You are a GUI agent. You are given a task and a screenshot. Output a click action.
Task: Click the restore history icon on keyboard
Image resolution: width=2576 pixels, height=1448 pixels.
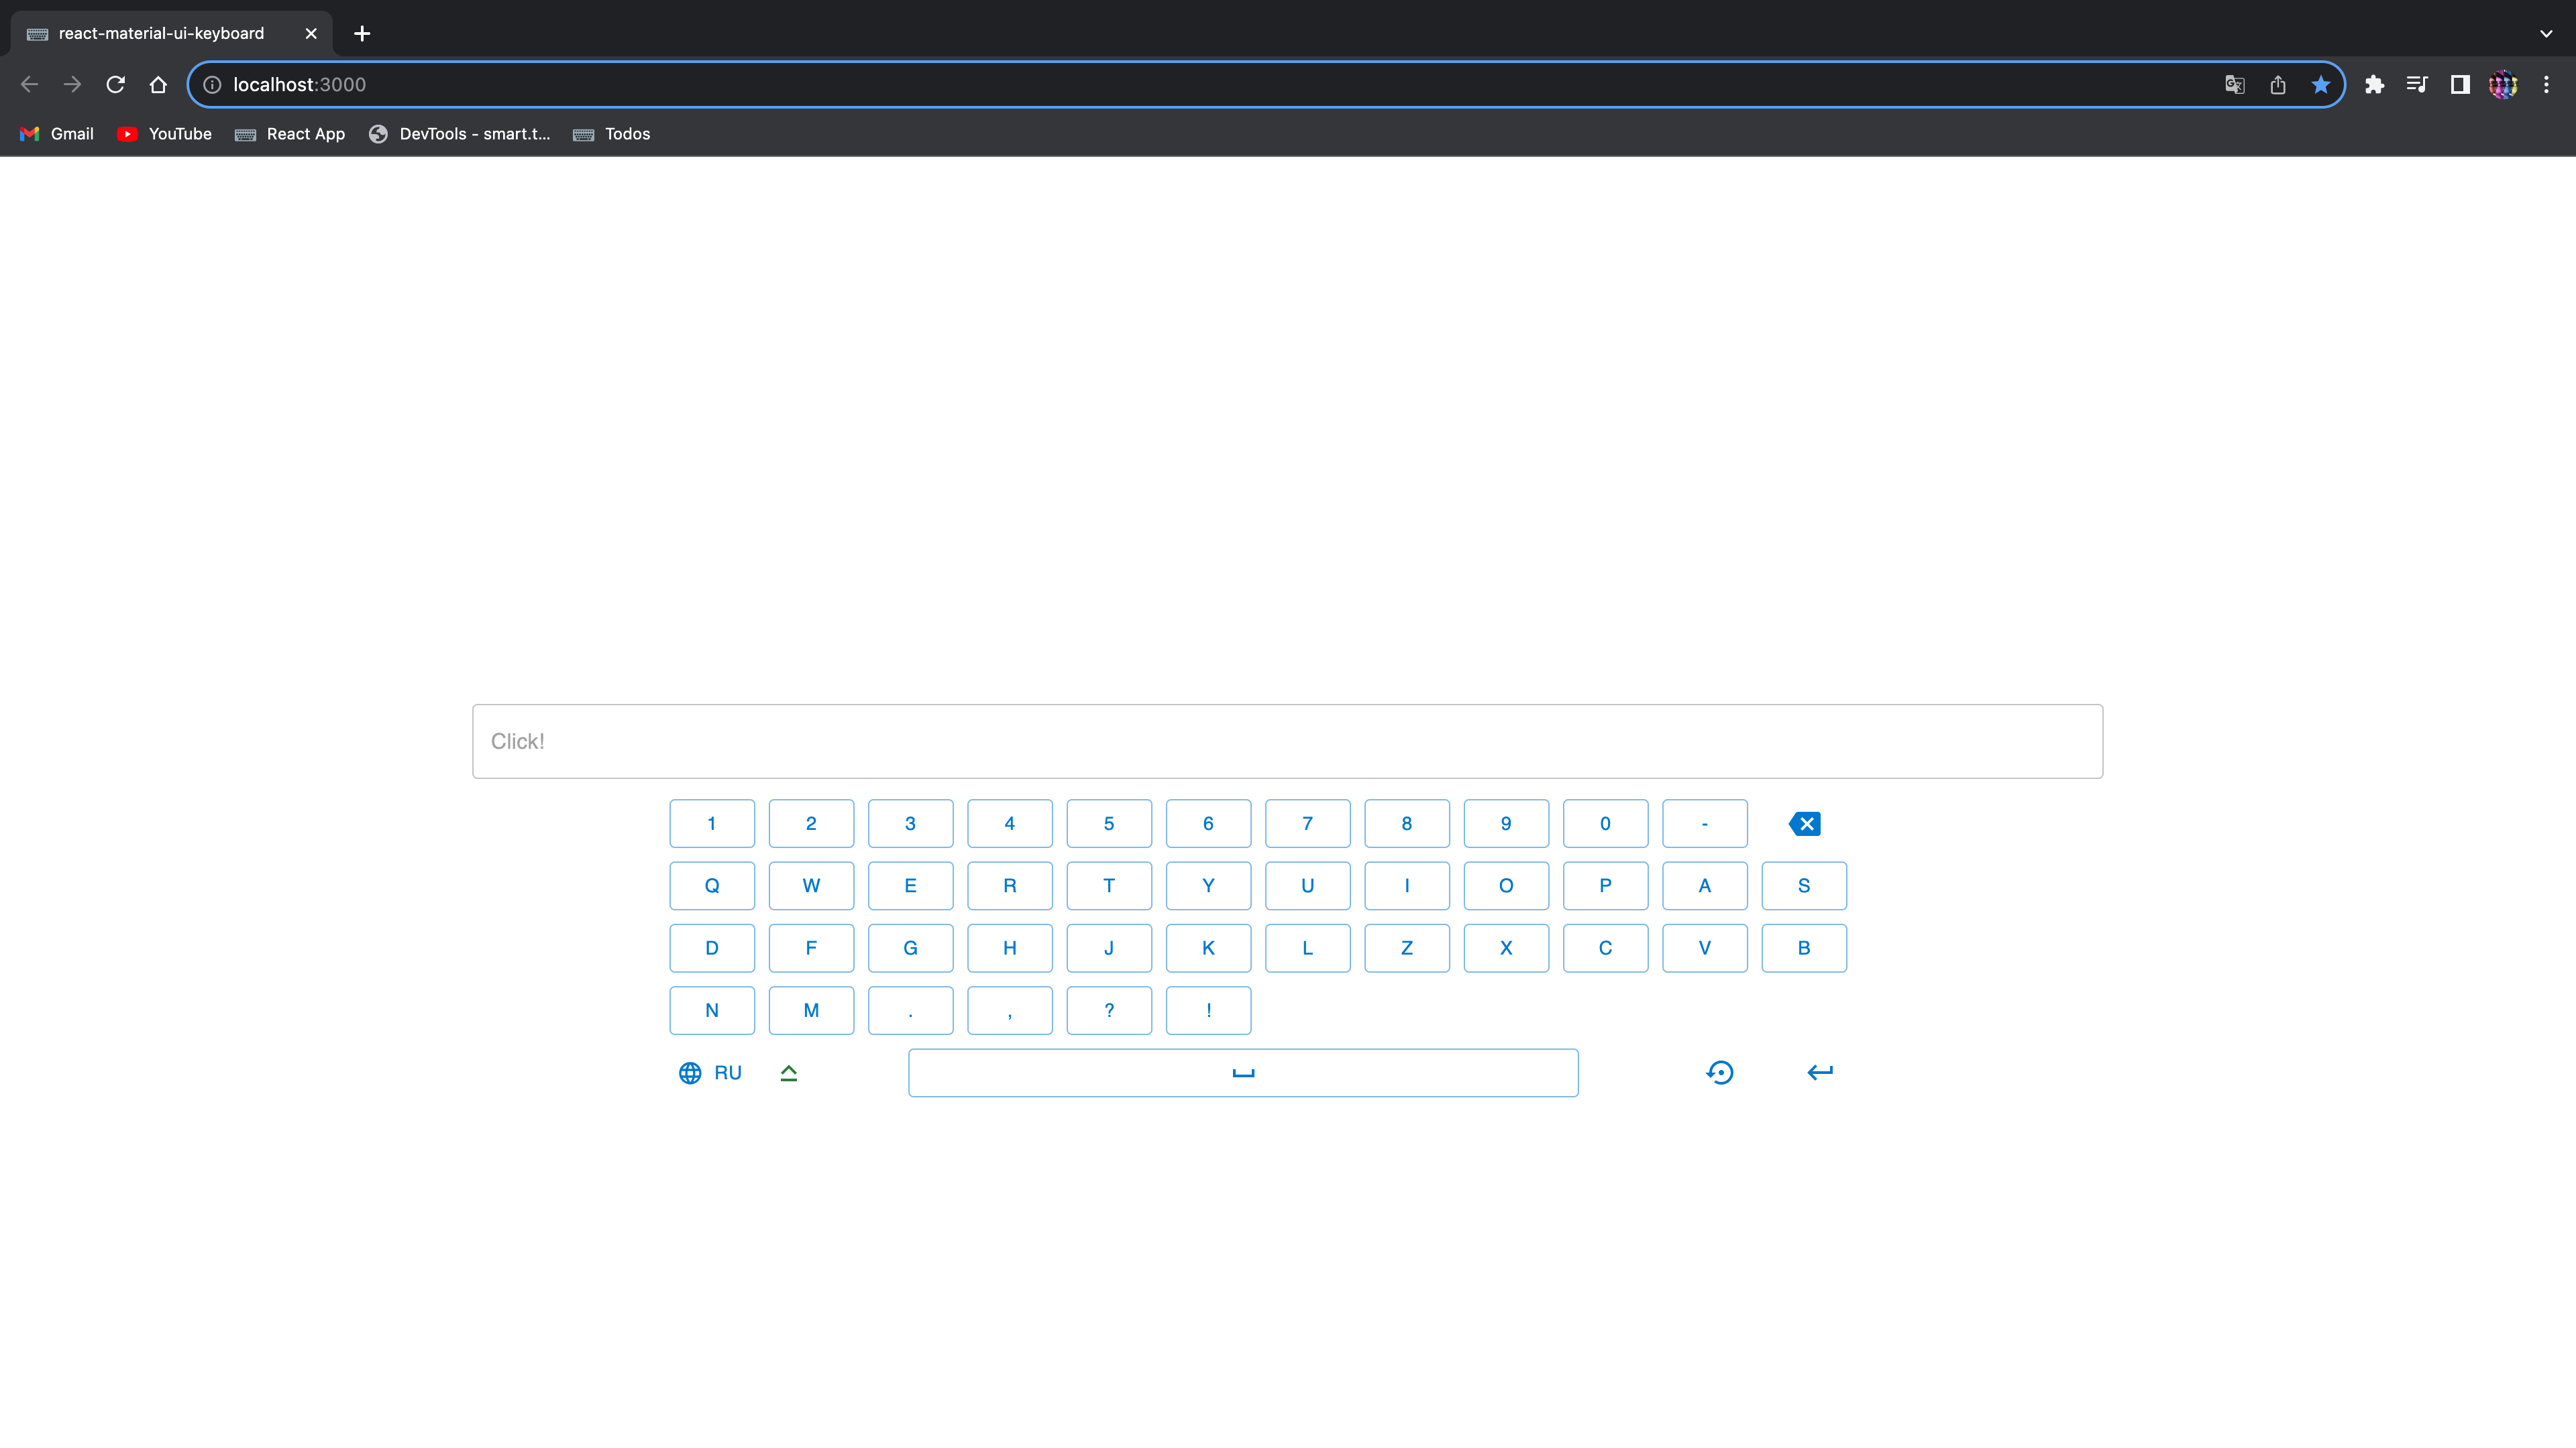[1719, 1073]
